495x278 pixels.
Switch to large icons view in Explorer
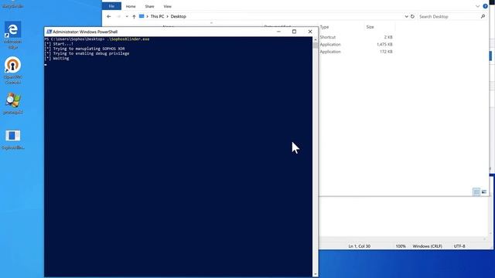484,192
